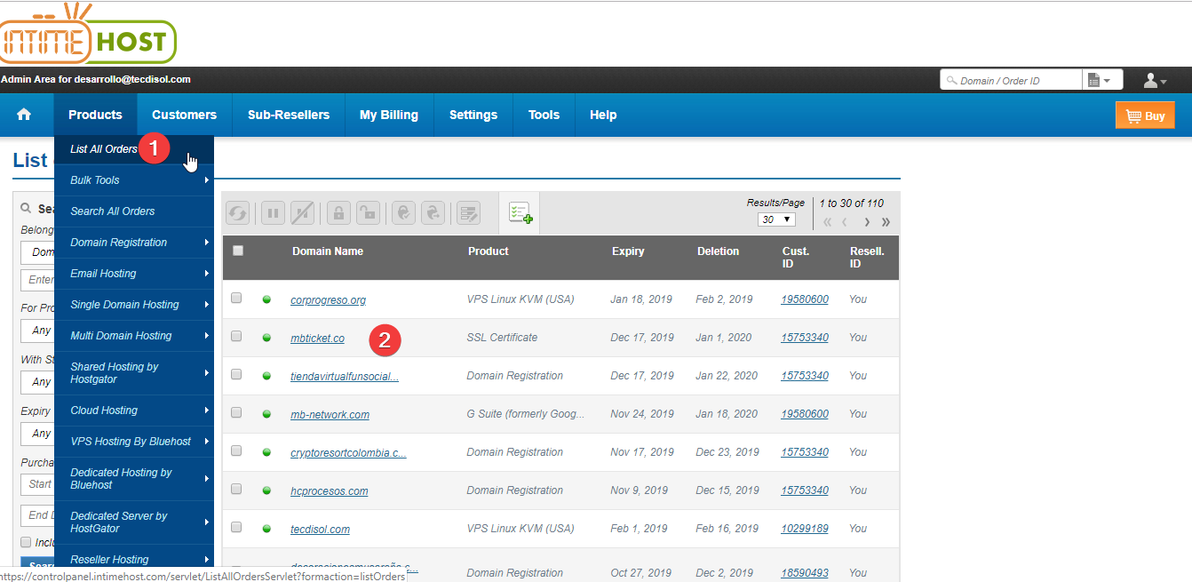Click the renew orders refresh icon
The height and width of the screenshot is (582, 1192).
238,213
